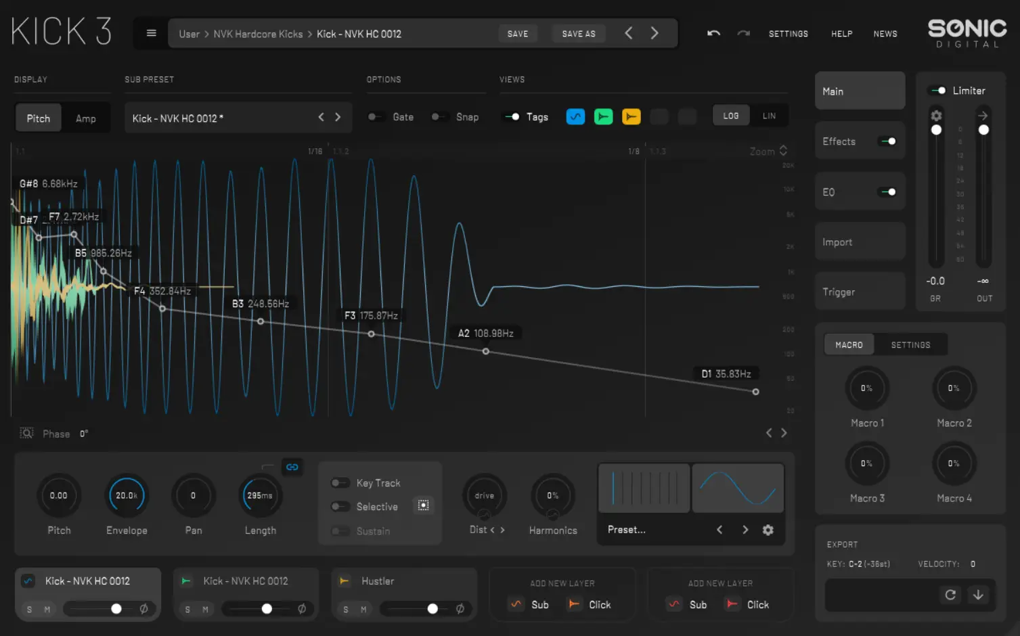Viewport: 1020px width, 636px height.
Task: Click the Macro 1 knob
Action: (867, 388)
